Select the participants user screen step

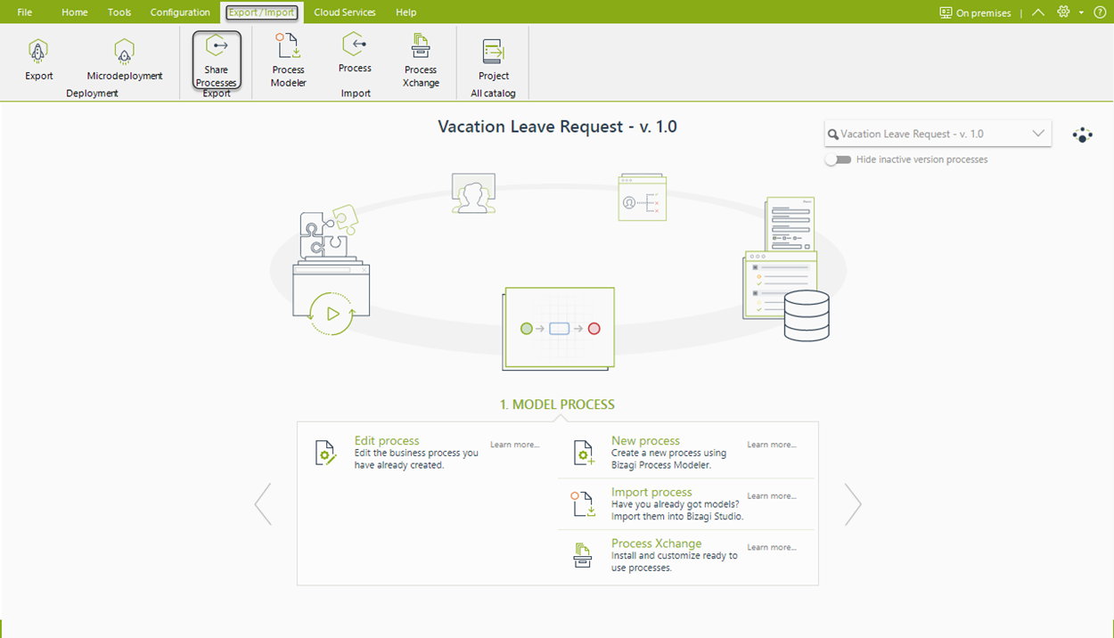[x=473, y=193]
